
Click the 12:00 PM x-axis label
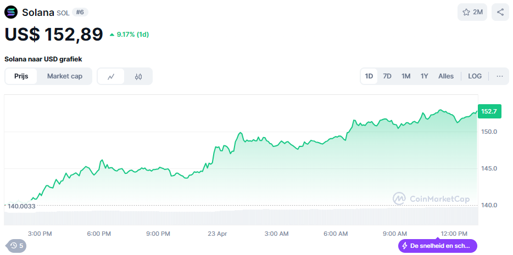point(454,234)
